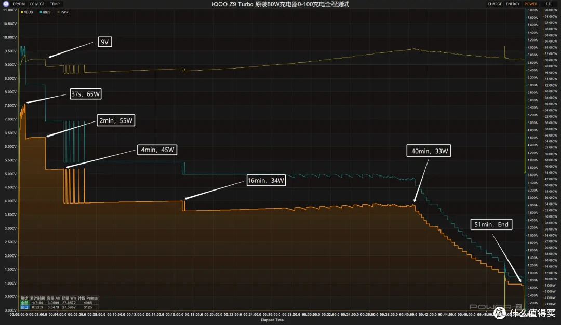Click the 统计 header cell

(24, 298)
